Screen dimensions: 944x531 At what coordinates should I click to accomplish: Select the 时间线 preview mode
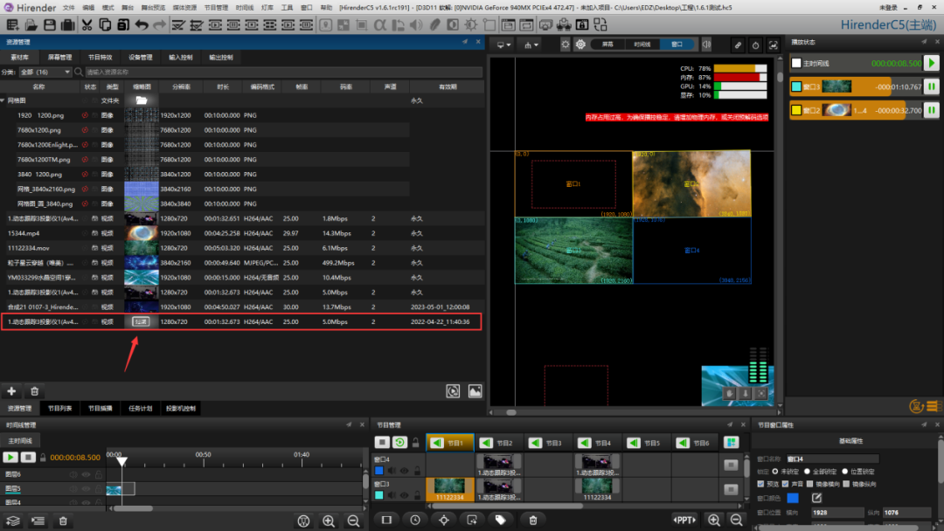point(642,45)
